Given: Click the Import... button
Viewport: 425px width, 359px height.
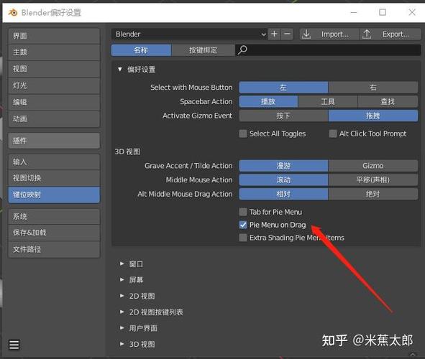Looking at the screenshot, I should point(329,34).
